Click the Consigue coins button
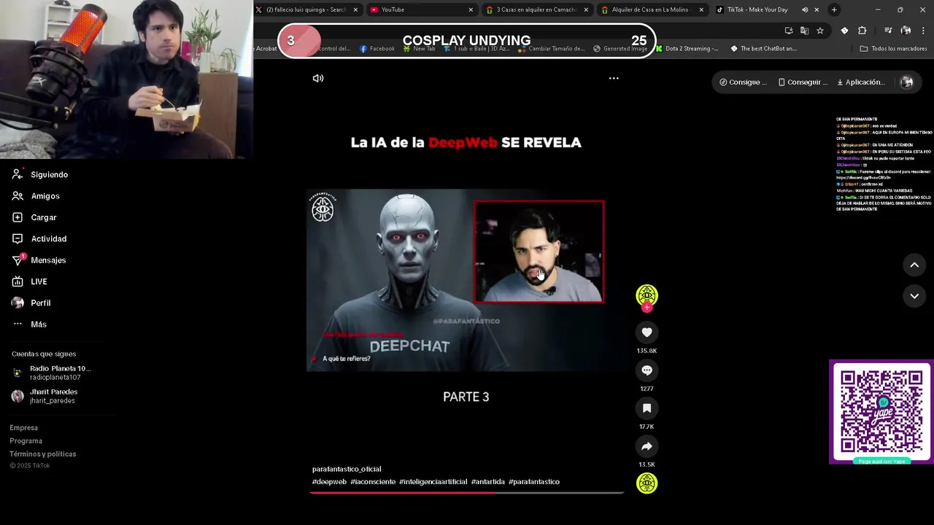This screenshot has height=525, width=934. (x=744, y=82)
